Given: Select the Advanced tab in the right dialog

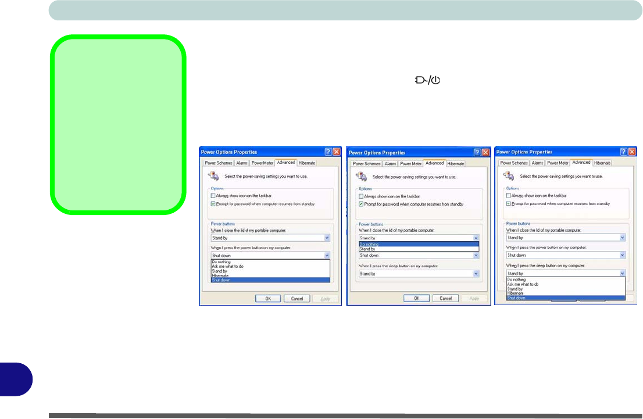Looking at the screenshot, I should point(581,162).
